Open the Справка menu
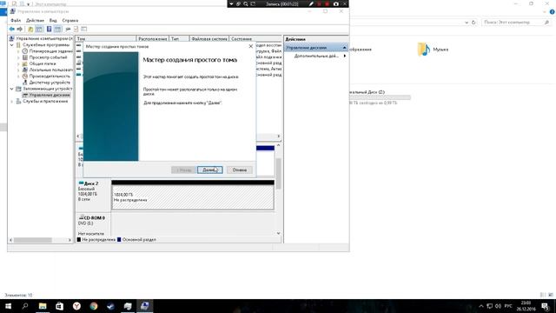 69,21
